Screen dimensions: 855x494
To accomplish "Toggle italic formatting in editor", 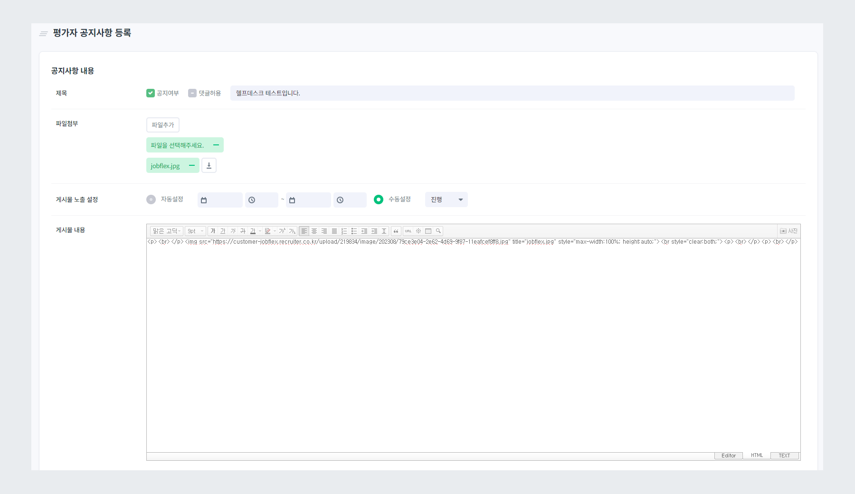I will click(233, 231).
